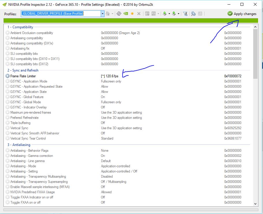Click the gear icon beside Vertical Sync
Image resolution: width=263 pixels, height=214 pixels.
[8, 128]
